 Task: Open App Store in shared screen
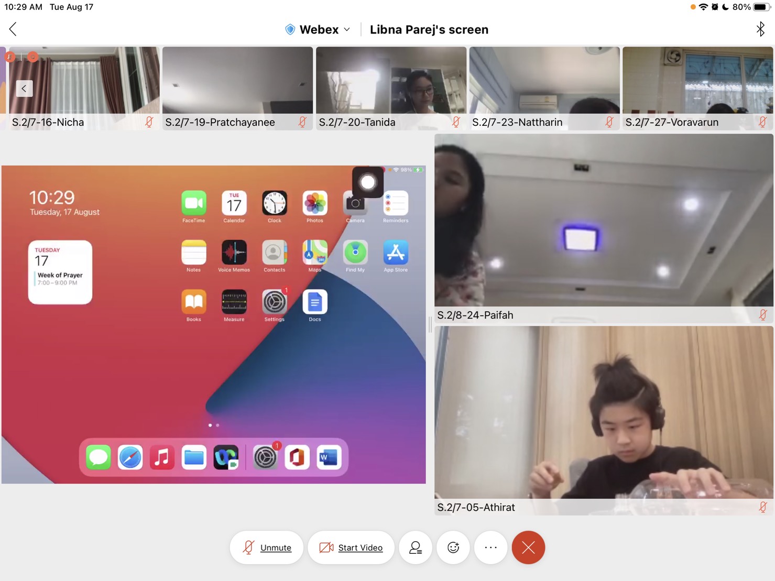tap(396, 253)
